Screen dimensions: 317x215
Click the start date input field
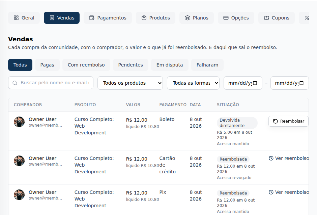(x=243, y=83)
